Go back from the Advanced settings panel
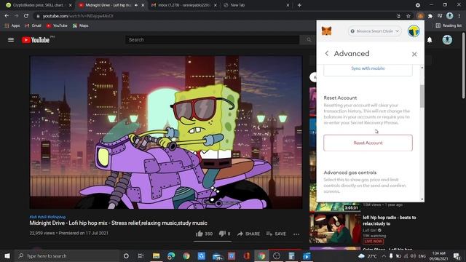Image resolution: width=466 pixels, height=262 pixels. (327, 53)
